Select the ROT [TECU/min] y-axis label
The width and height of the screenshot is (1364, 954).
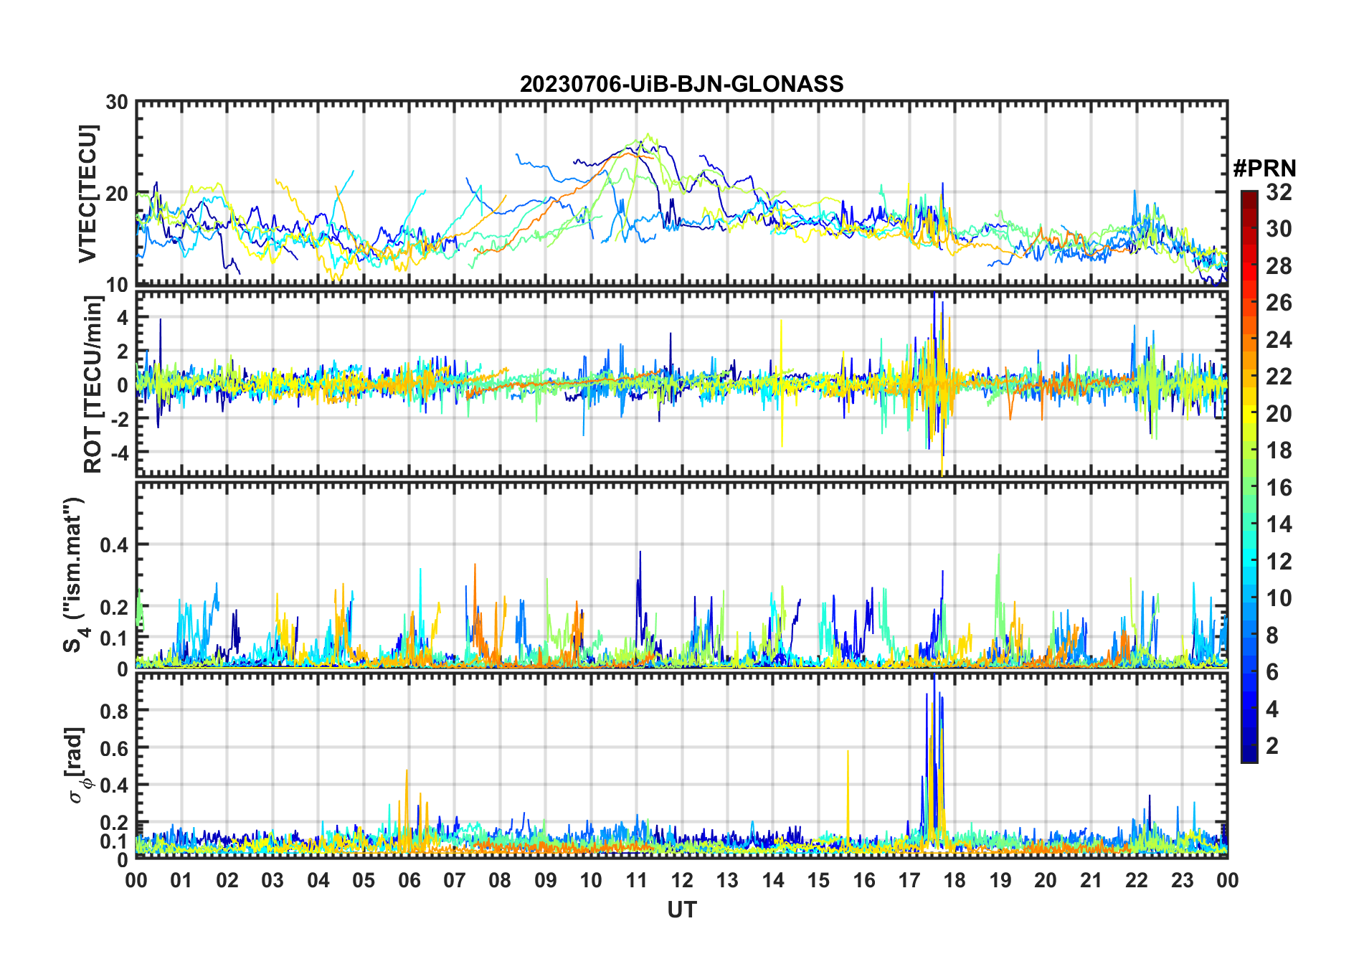click(x=93, y=384)
